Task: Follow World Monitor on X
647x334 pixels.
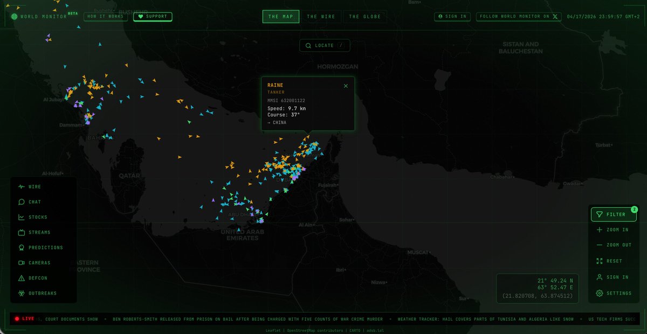Action: pos(519,17)
